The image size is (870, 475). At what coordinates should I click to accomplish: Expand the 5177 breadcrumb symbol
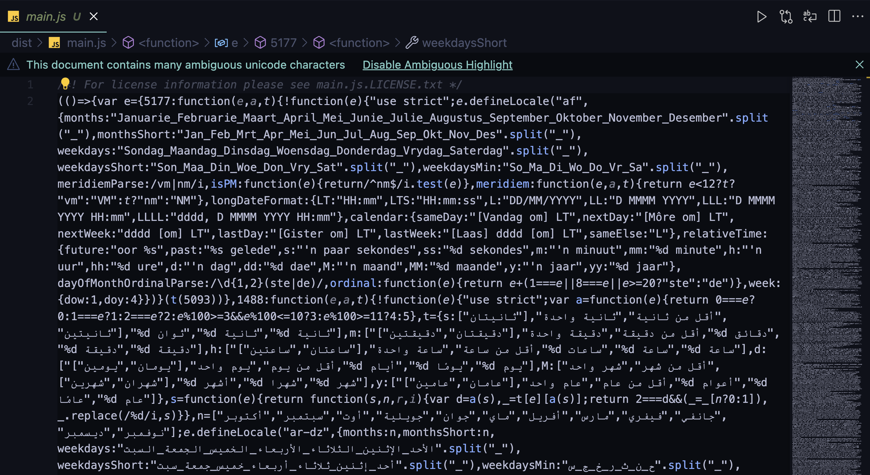coord(283,43)
